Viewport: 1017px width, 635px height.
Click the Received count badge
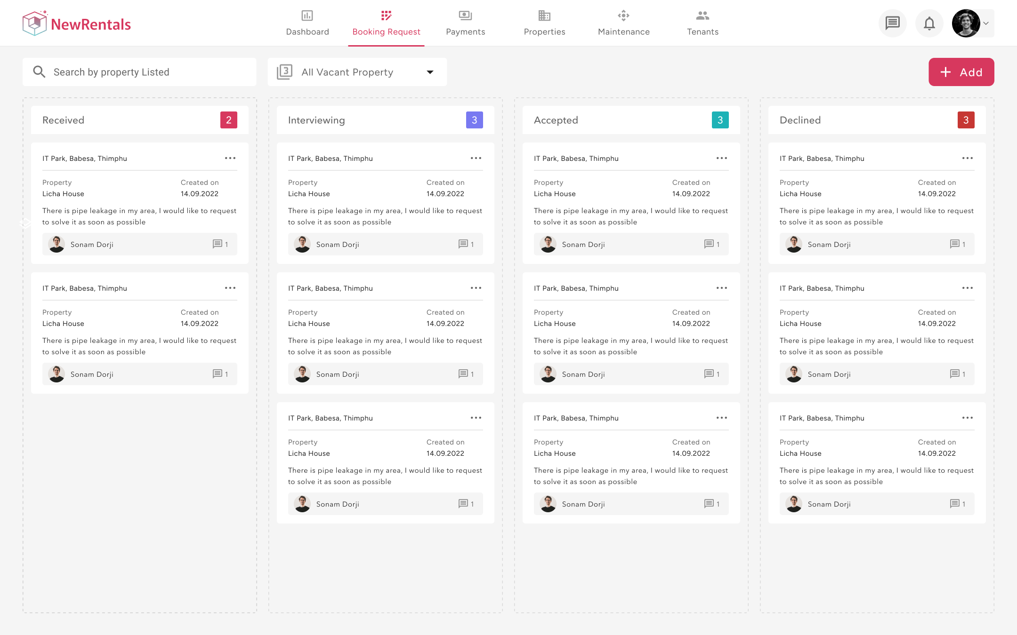click(229, 120)
